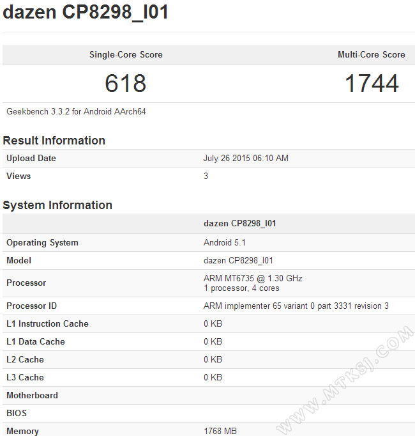Select the 1768 MB memory value

coord(220,431)
